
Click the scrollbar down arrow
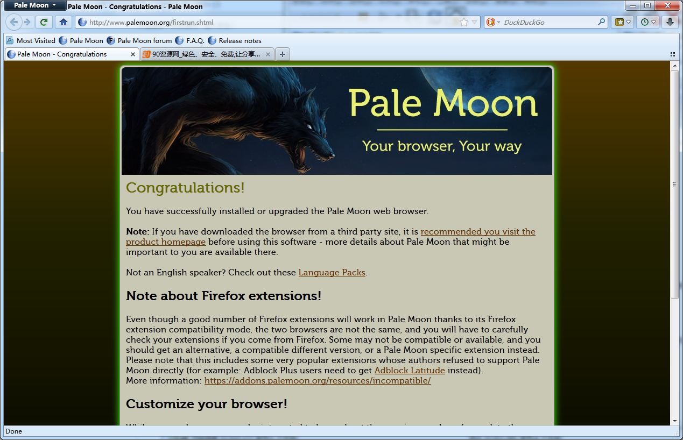tap(674, 421)
